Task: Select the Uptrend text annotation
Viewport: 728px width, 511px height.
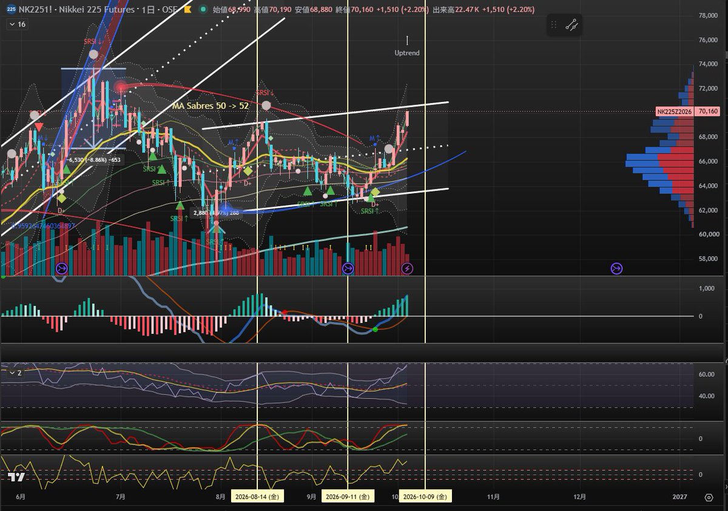Action: tap(406, 53)
